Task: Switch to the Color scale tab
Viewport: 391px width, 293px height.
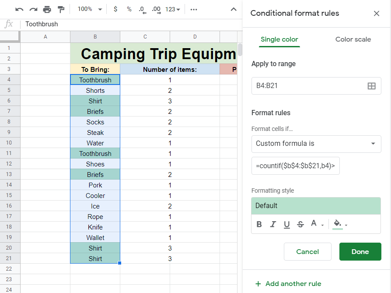Action: (353, 39)
